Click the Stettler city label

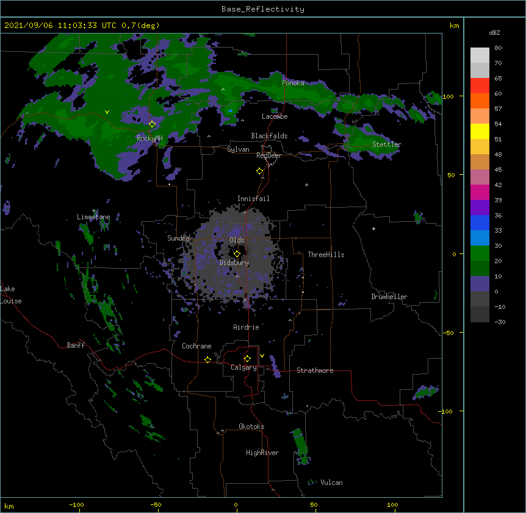[387, 144]
